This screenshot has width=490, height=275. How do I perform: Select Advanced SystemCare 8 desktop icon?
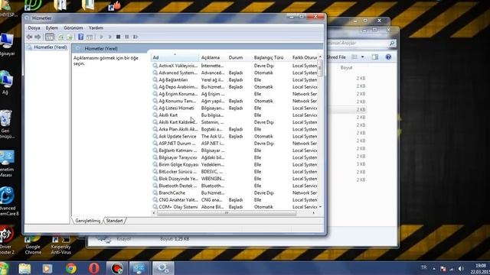pyautogui.click(x=8, y=202)
